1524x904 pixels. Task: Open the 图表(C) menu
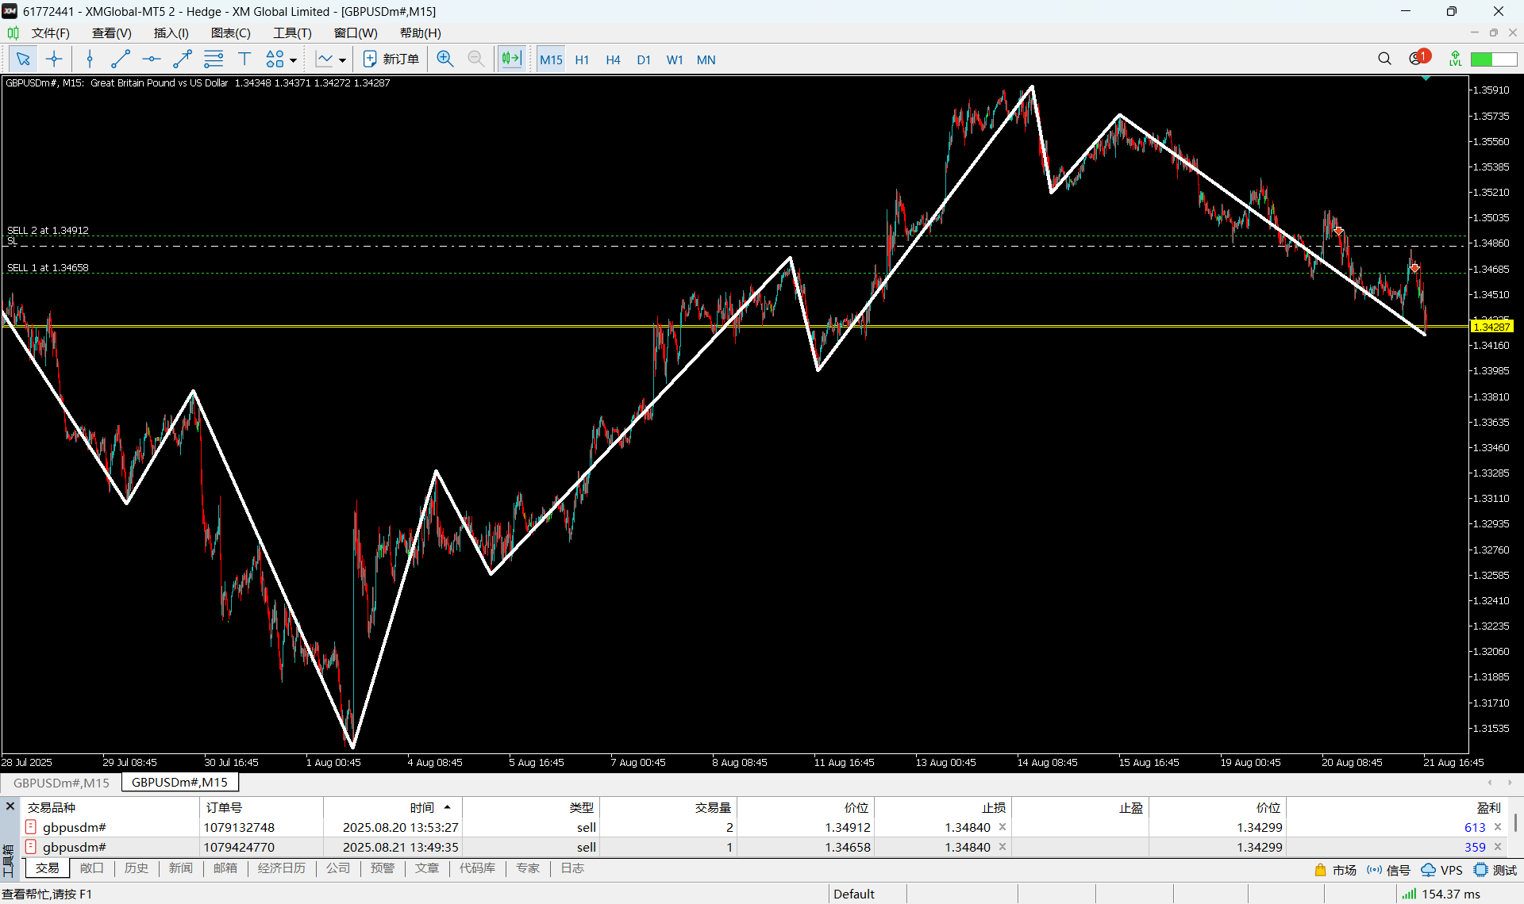pos(230,33)
